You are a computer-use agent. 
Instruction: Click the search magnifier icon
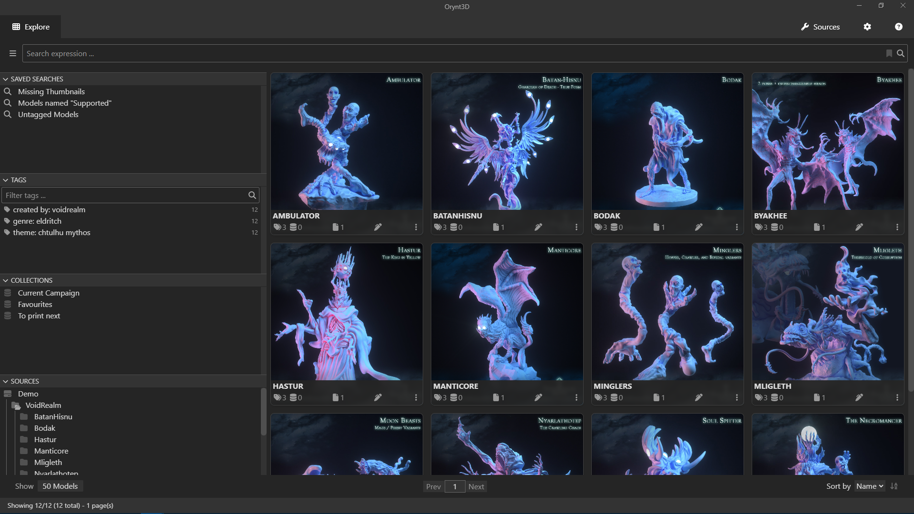[x=900, y=53]
